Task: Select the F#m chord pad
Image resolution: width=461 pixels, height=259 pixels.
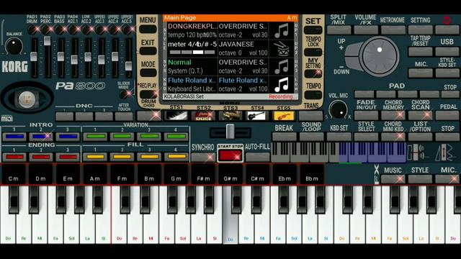Action: tap(203, 174)
